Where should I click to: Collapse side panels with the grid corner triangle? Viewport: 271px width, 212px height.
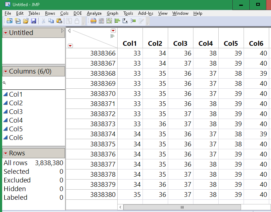[69, 31]
